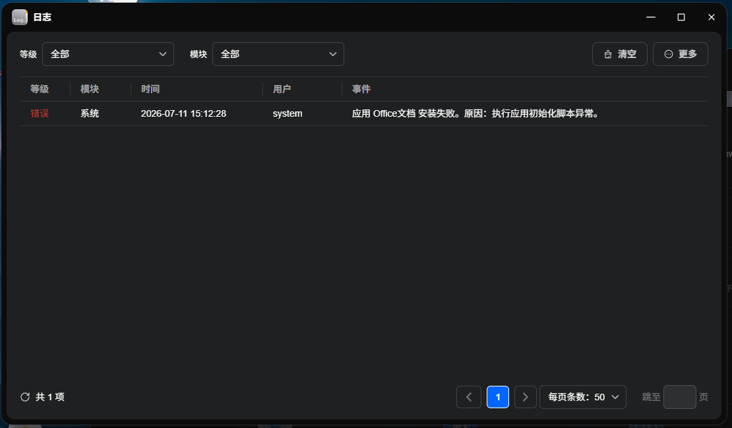
Task: Select the Office文档 install failure log entry
Action: [x=363, y=113]
